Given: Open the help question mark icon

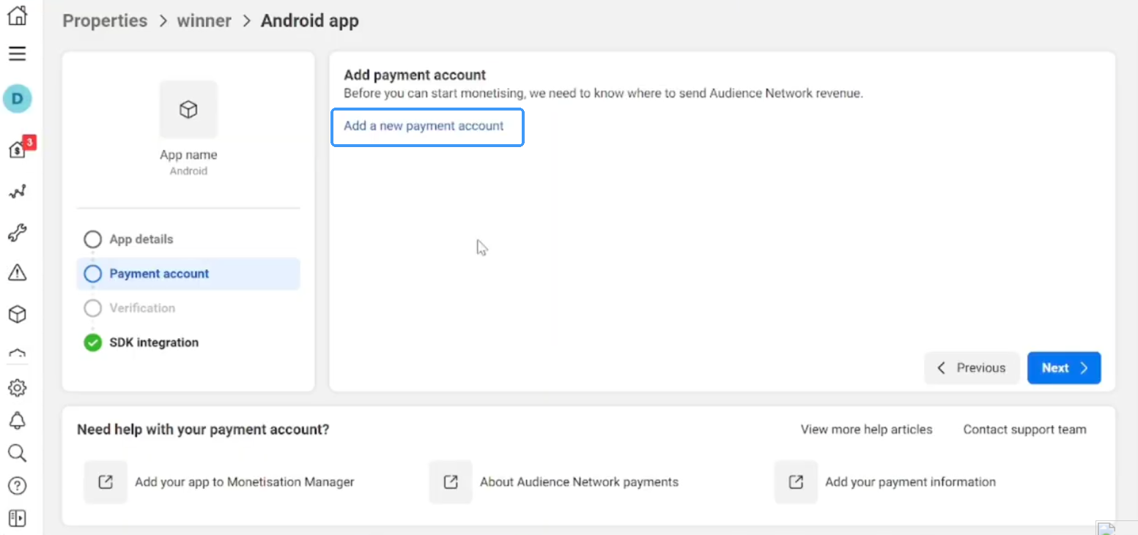Looking at the screenshot, I should [x=17, y=485].
